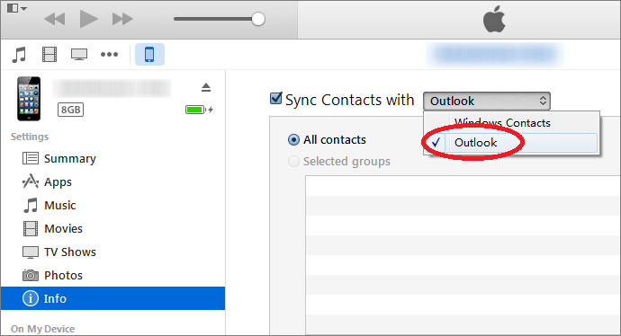Select Info in the Settings sidebar
Image resolution: width=621 pixels, height=336 pixels.
click(x=112, y=298)
